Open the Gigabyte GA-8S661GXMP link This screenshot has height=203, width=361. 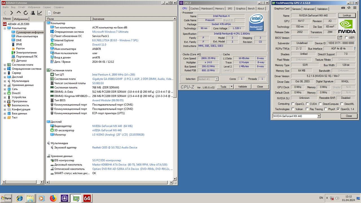[x=133, y=79]
